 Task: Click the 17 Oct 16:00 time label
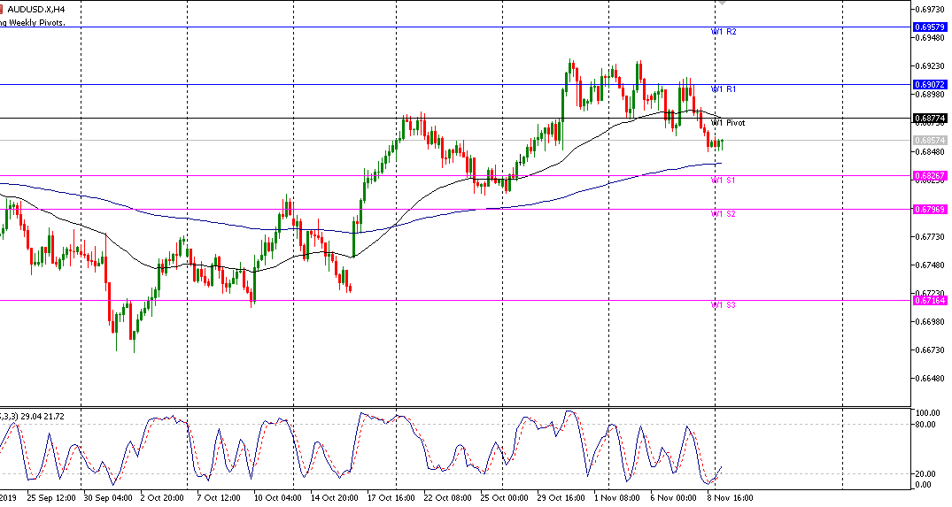[391, 498]
